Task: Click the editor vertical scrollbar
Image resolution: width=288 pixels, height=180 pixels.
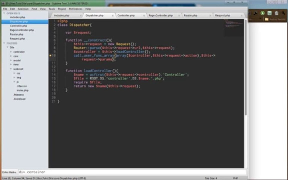Action: (x=245, y=67)
